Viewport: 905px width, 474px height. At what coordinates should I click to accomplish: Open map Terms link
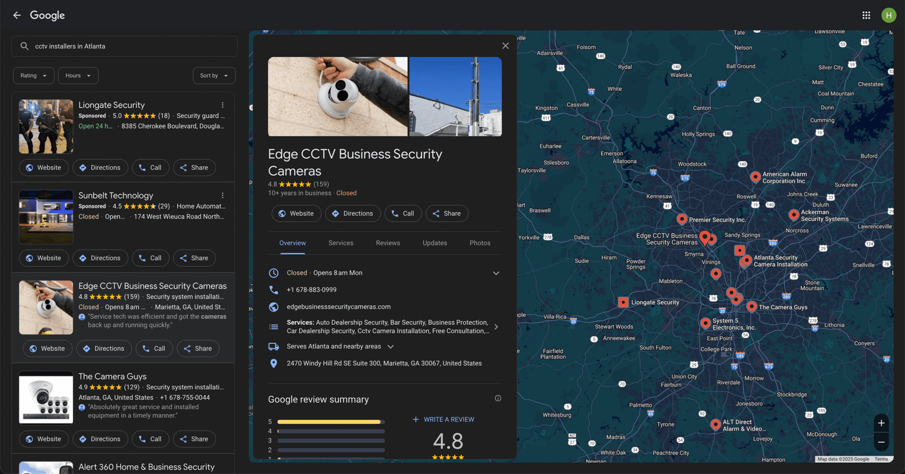click(x=881, y=459)
